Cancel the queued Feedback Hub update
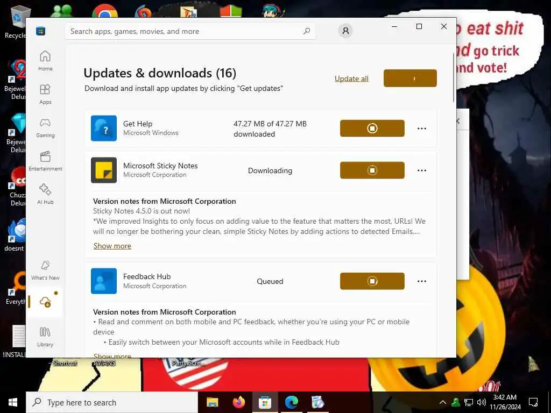Viewport: 551px width, 413px height. 372,281
